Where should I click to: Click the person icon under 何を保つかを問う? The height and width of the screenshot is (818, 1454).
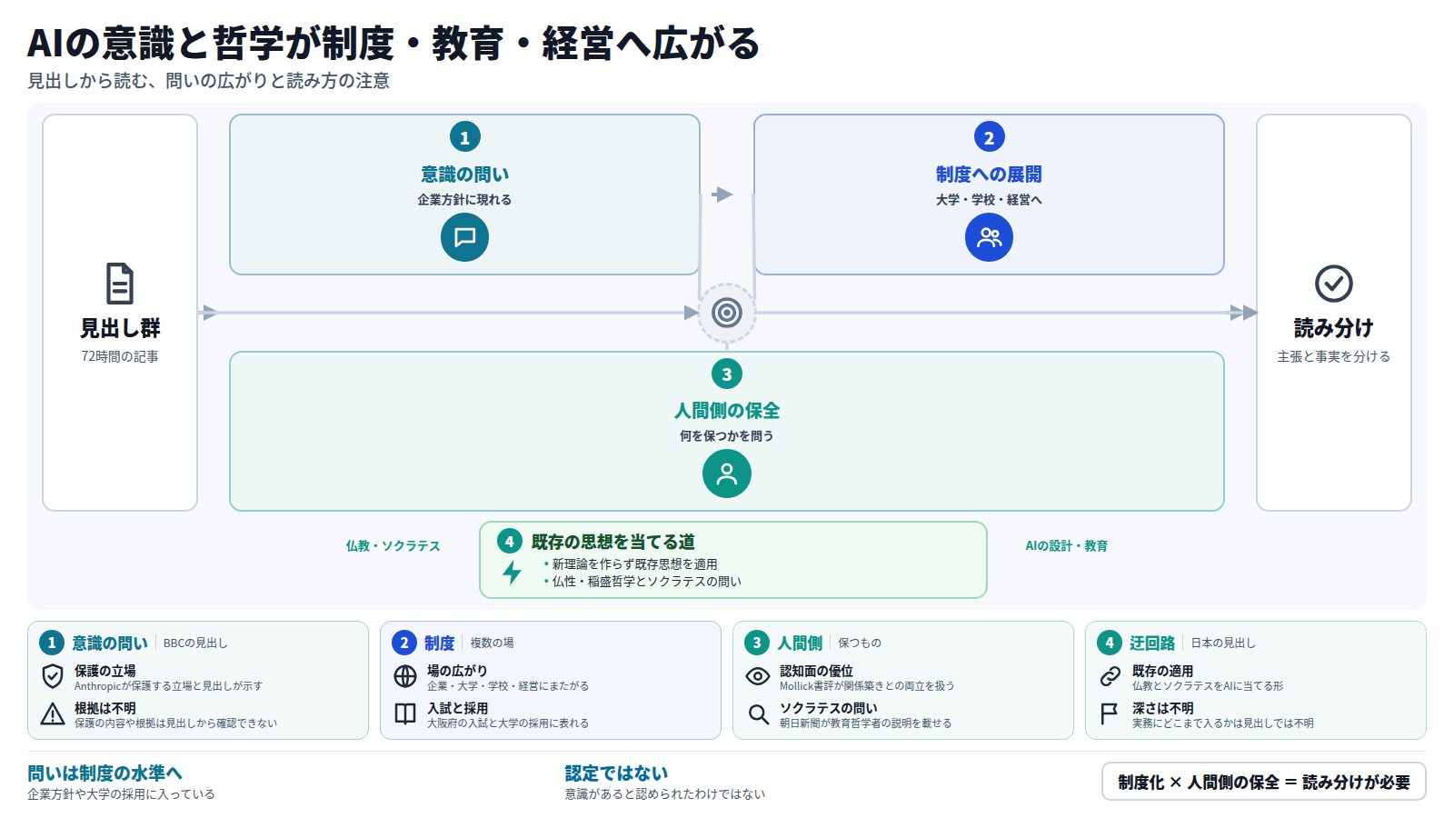tap(727, 474)
